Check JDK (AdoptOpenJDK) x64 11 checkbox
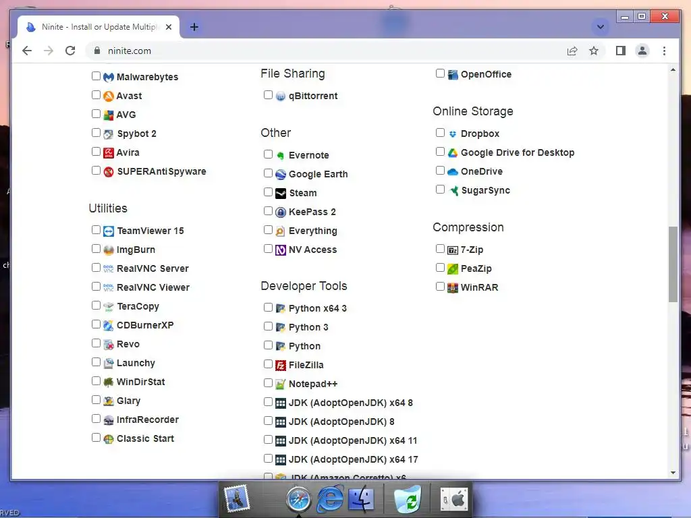Image resolution: width=691 pixels, height=518 pixels. point(268,440)
